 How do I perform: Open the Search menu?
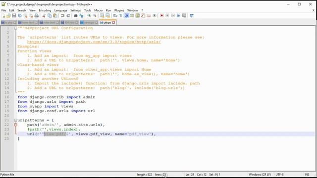click(22, 10)
